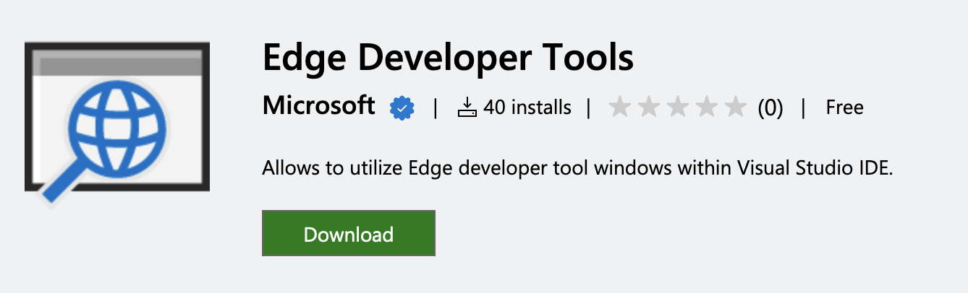
Task: Click the "Edge Developer Tools" title
Action: 448,58
